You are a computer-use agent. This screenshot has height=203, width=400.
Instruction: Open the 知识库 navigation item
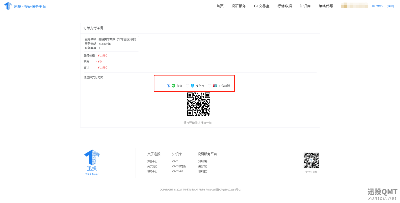[x=305, y=6]
